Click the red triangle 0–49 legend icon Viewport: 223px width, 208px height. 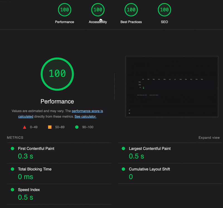(x=25, y=127)
